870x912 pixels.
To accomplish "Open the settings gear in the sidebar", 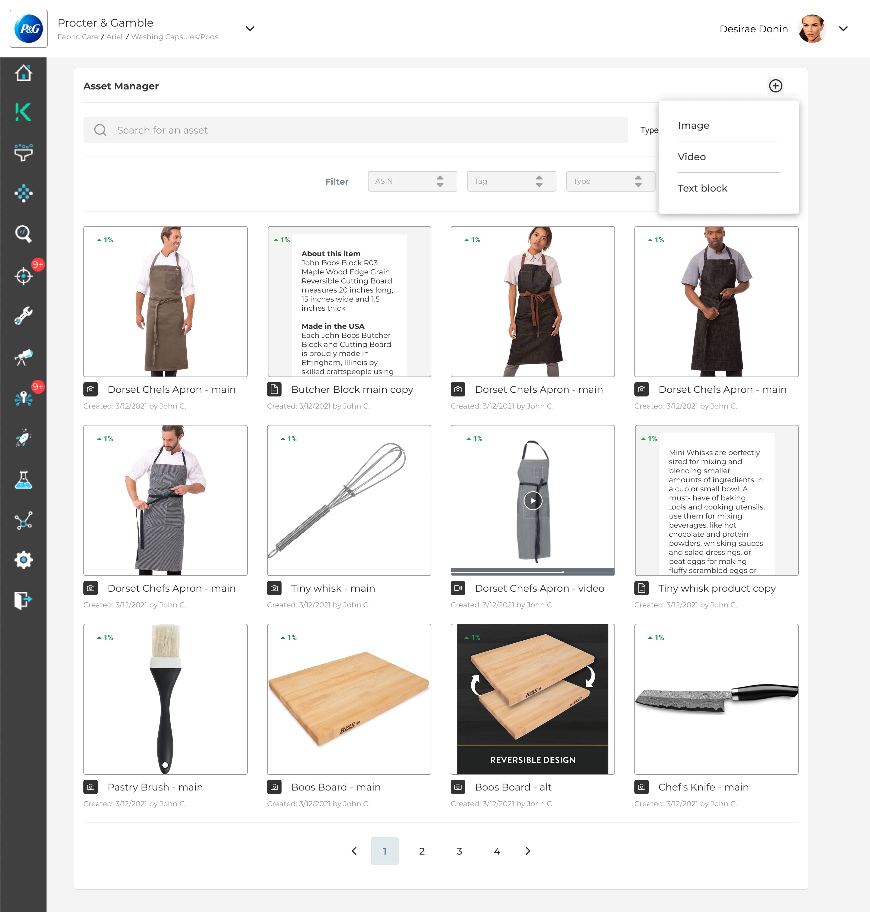I will pos(23,560).
